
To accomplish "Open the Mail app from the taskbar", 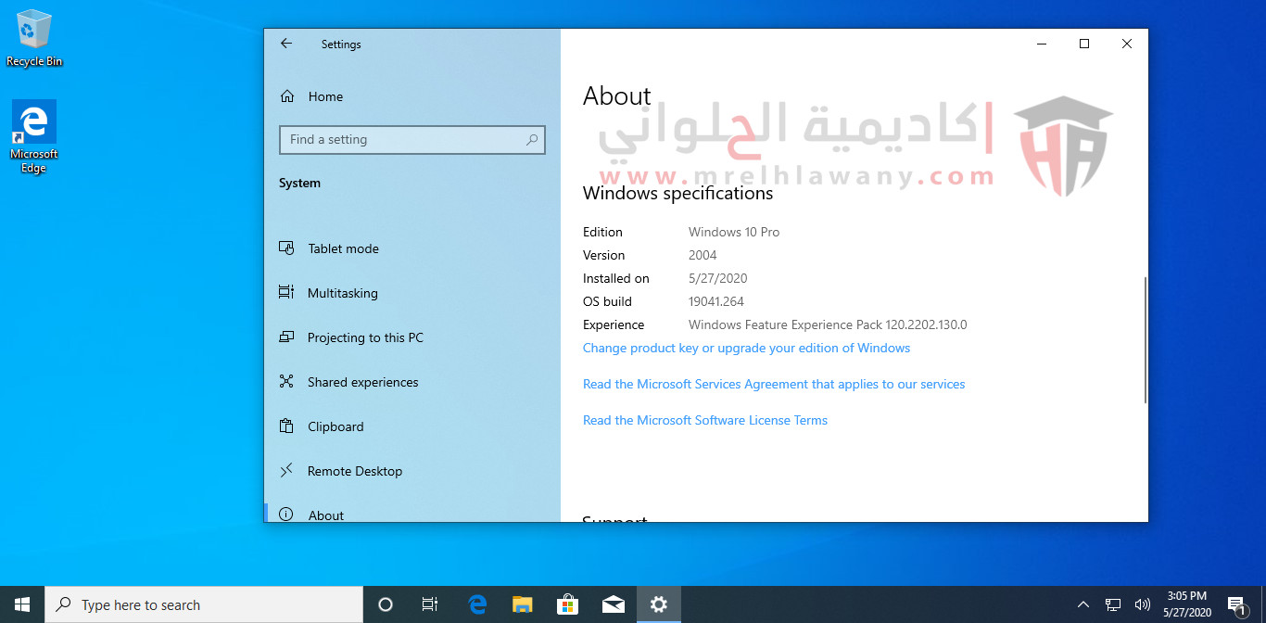I will click(613, 604).
